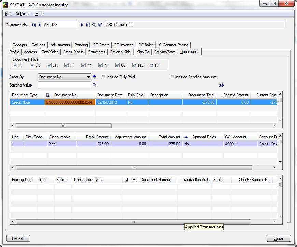297x247 pixels.
Task: Go to the first customer record
Action: pyautogui.click(x=34, y=25)
